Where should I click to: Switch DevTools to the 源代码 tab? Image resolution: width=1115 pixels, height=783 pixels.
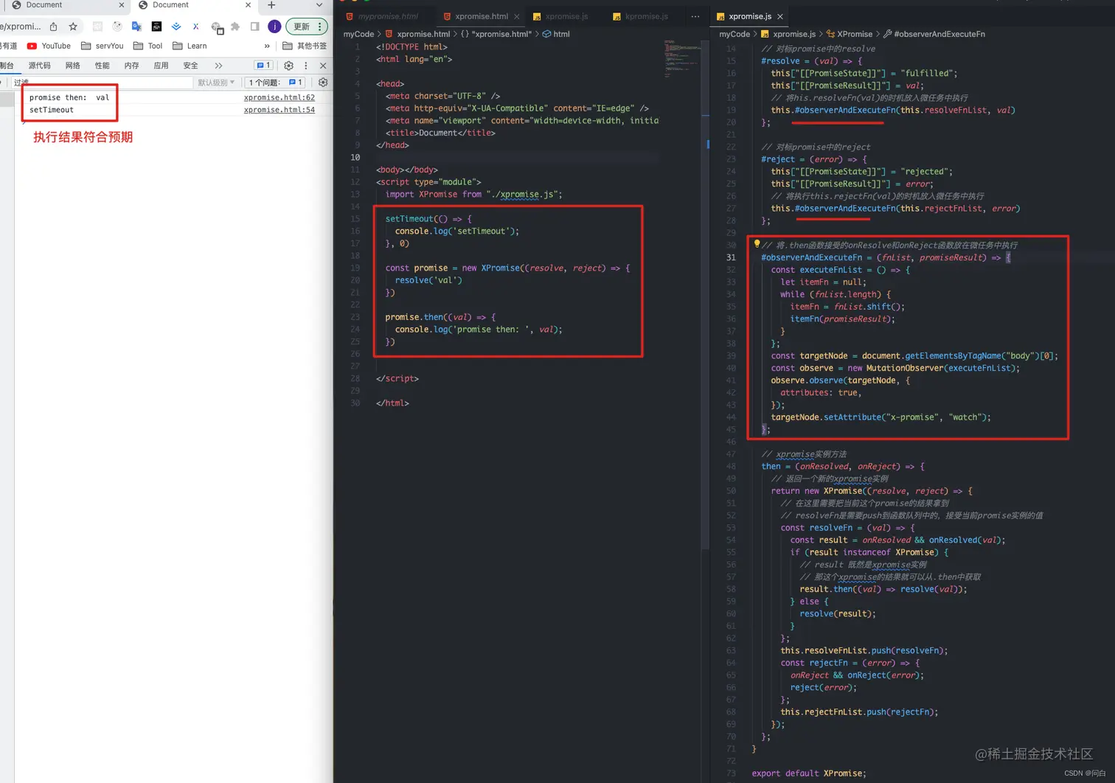click(40, 66)
